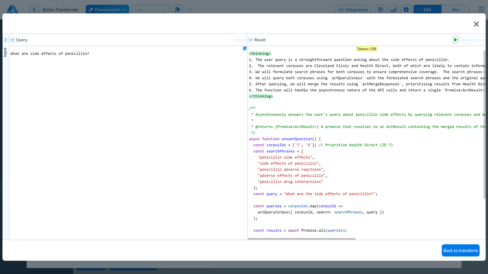Click the back arrow beside Action Transformer
Viewport: 488px width, 274px height.
click(35, 10)
